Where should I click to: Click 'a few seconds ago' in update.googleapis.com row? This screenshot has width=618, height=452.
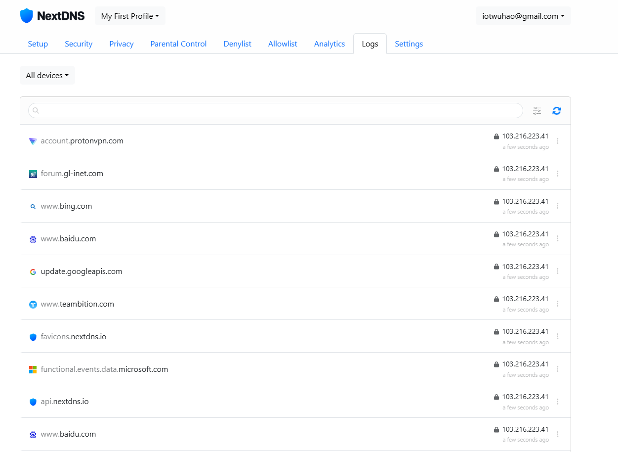[x=526, y=277]
